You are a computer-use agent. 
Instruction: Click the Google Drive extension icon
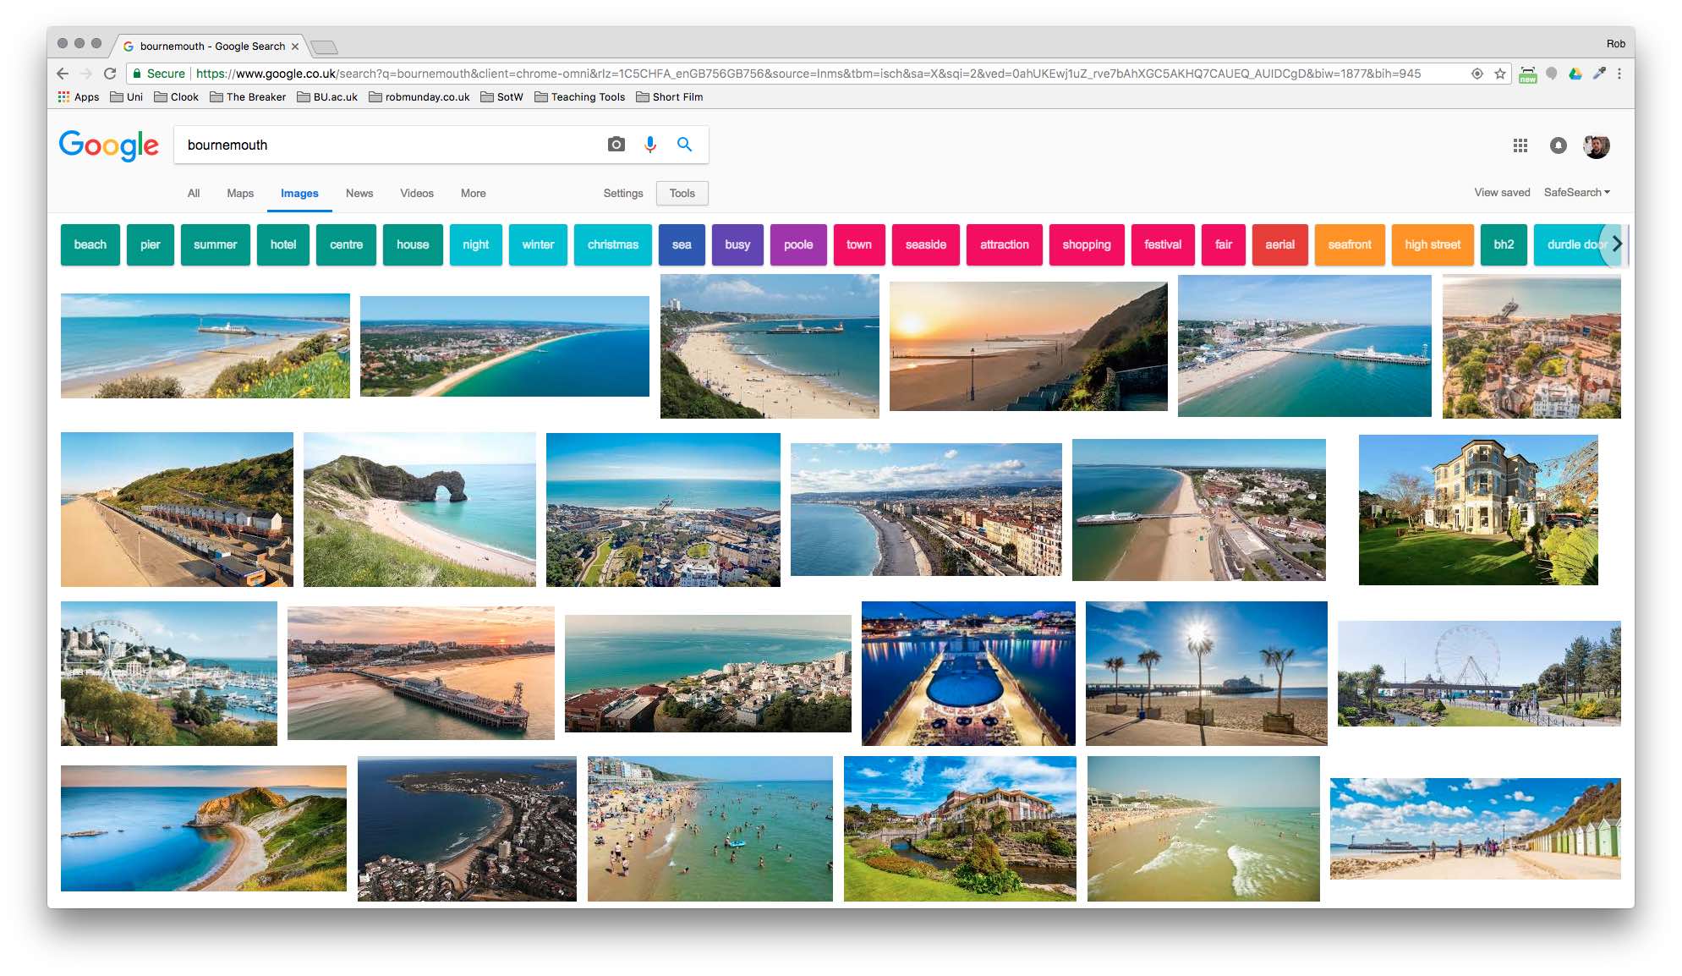[x=1575, y=74]
